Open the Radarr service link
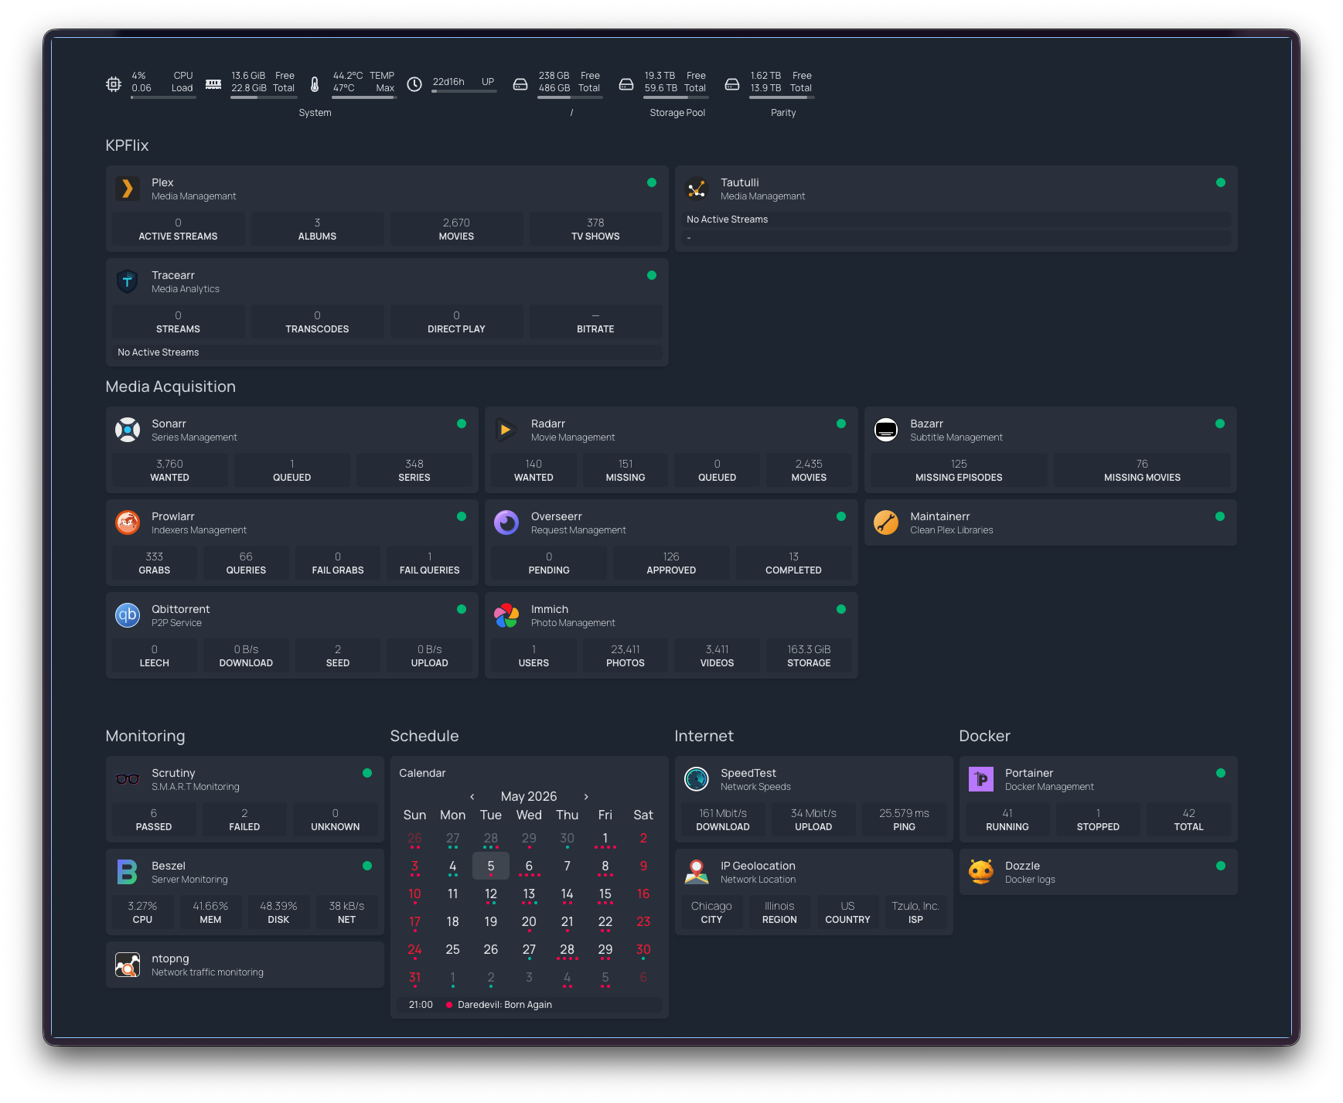The height and width of the screenshot is (1103, 1343). point(548,424)
